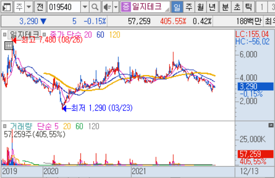This screenshot has width=275, height=178.
Task: Switch to 월 monthly chart tab
Action: [x=200, y=7]
